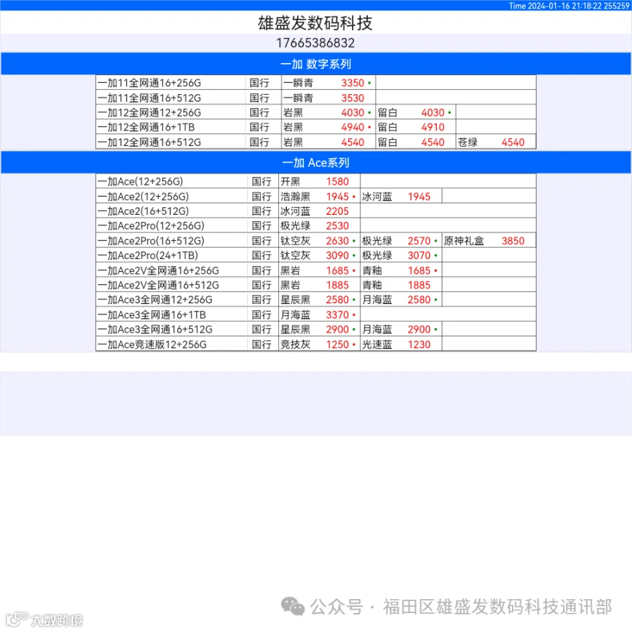Image resolution: width=632 pixels, height=632 pixels.
Task: Select the row label 一加Ace2Pro(16+512G)
Action: pyautogui.click(x=151, y=241)
